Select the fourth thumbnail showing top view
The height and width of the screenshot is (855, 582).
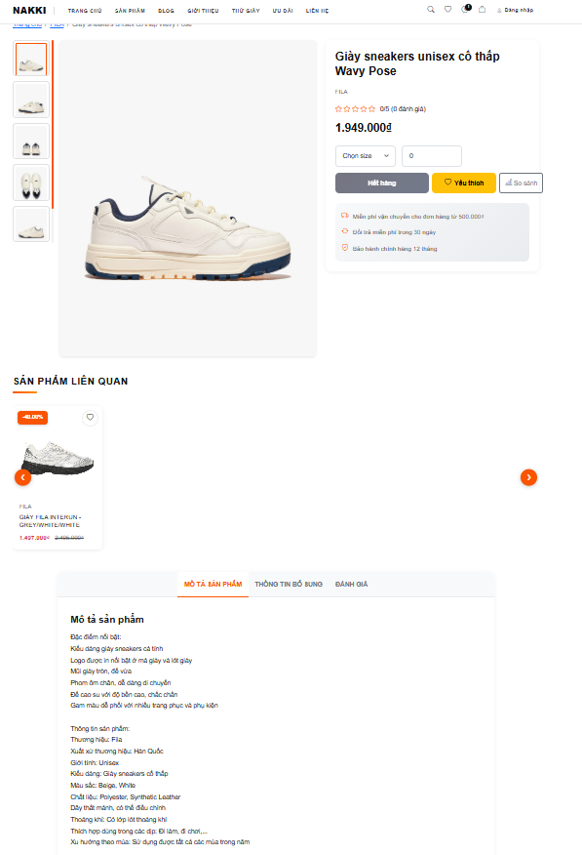31,183
